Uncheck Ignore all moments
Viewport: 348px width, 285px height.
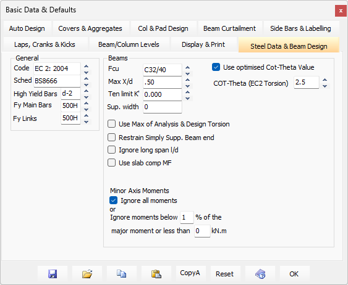(x=113, y=200)
